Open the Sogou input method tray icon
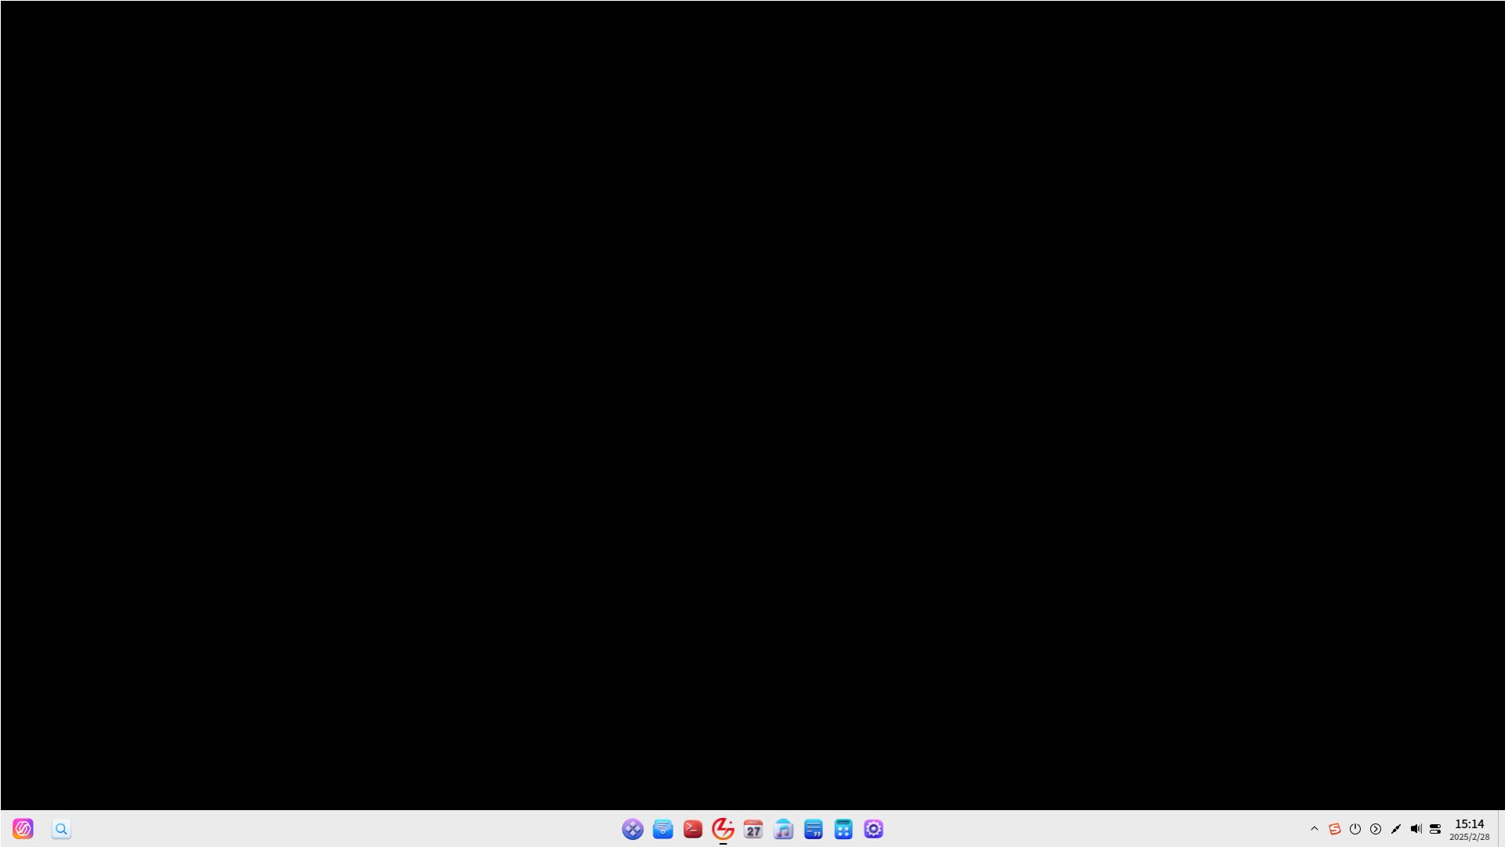 coord(1335,829)
